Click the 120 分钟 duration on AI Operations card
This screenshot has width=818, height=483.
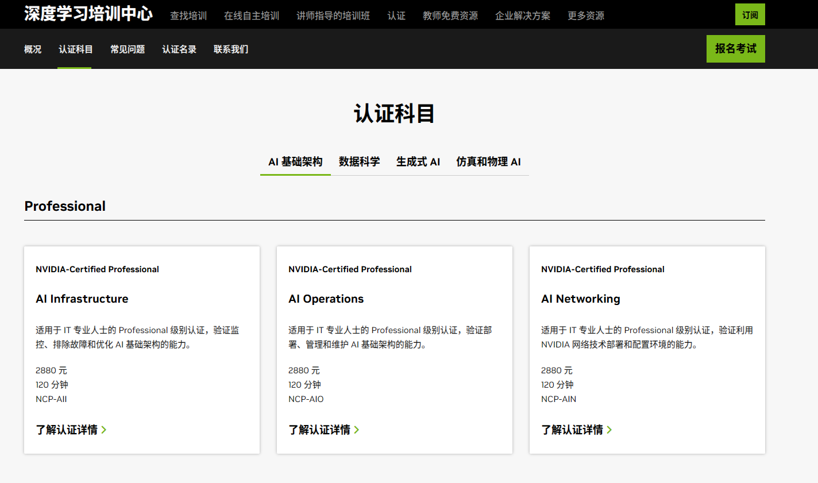[304, 385]
